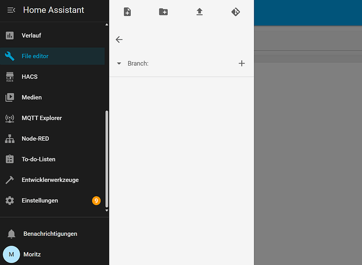Click the sidebar scrollbar thumb
This screenshot has height=265, width=362.
click(x=107, y=159)
